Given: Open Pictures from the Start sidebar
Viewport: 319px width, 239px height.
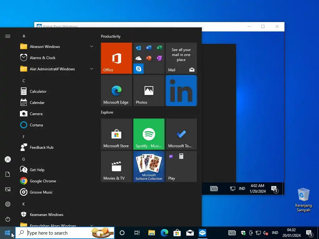Looking at the screenshot, I should (8, 189).
